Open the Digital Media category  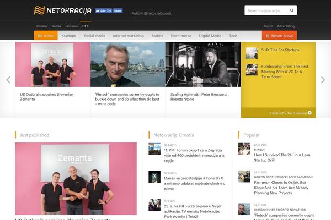pyautogui.click(x=210, y=36)
